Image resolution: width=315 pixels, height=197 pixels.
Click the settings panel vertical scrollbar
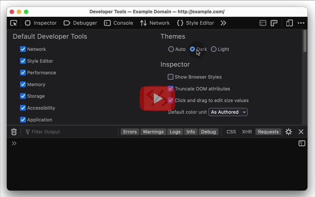[x=305, y=41]
